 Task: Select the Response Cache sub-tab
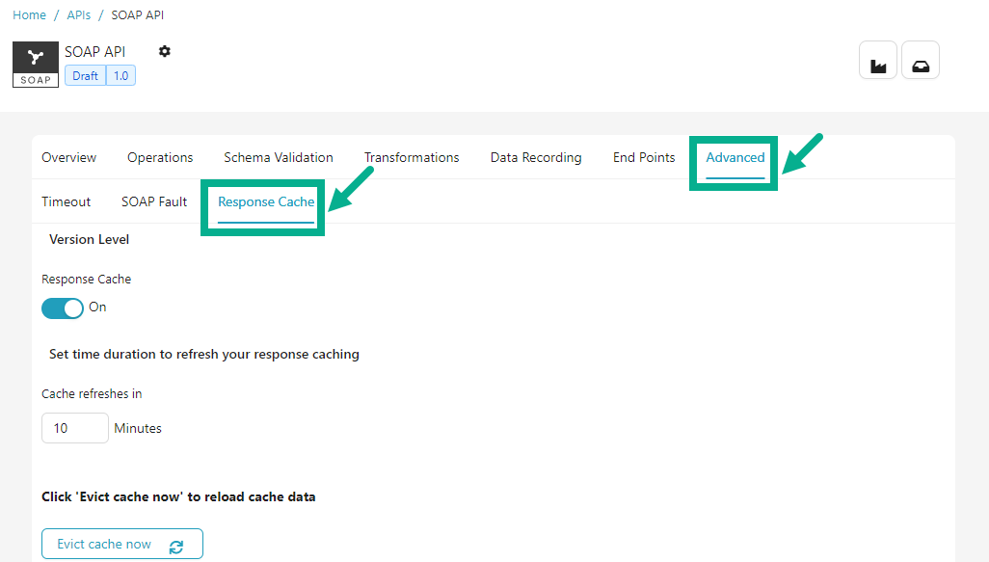click(266, 201)
